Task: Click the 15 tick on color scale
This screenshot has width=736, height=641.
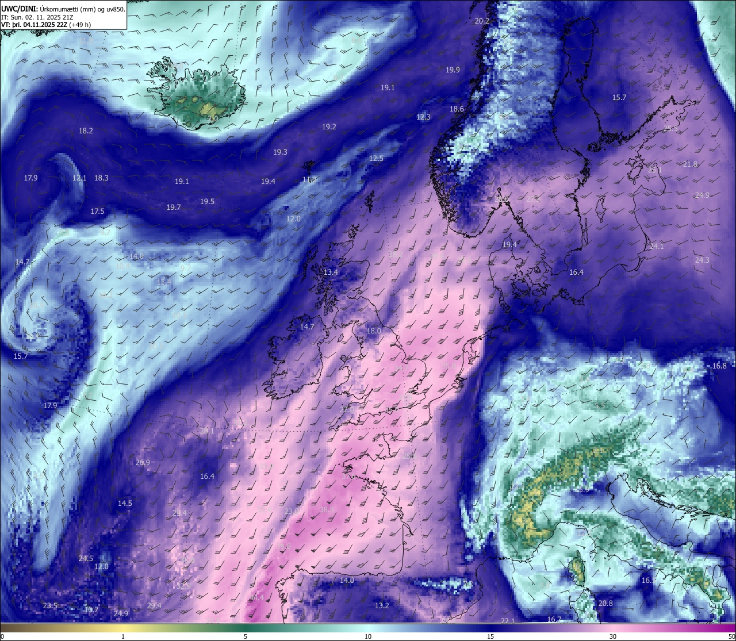Action: tap(490, 636)
